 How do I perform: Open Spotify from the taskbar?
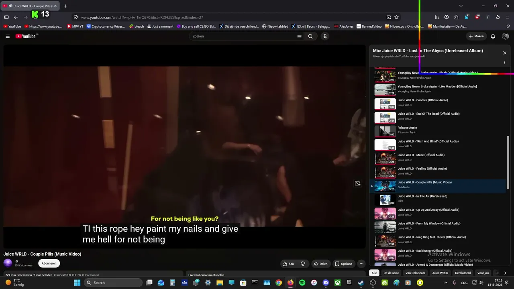pos(302,283)
